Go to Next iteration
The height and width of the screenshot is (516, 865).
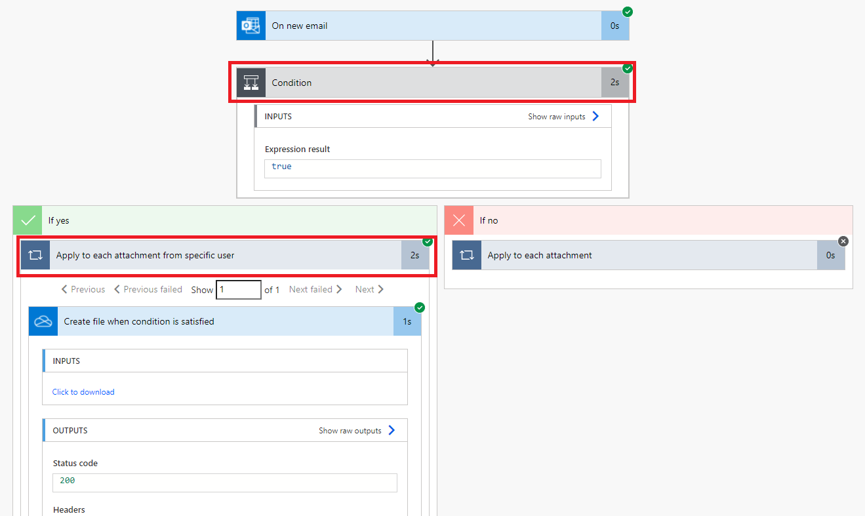[369, 289]
